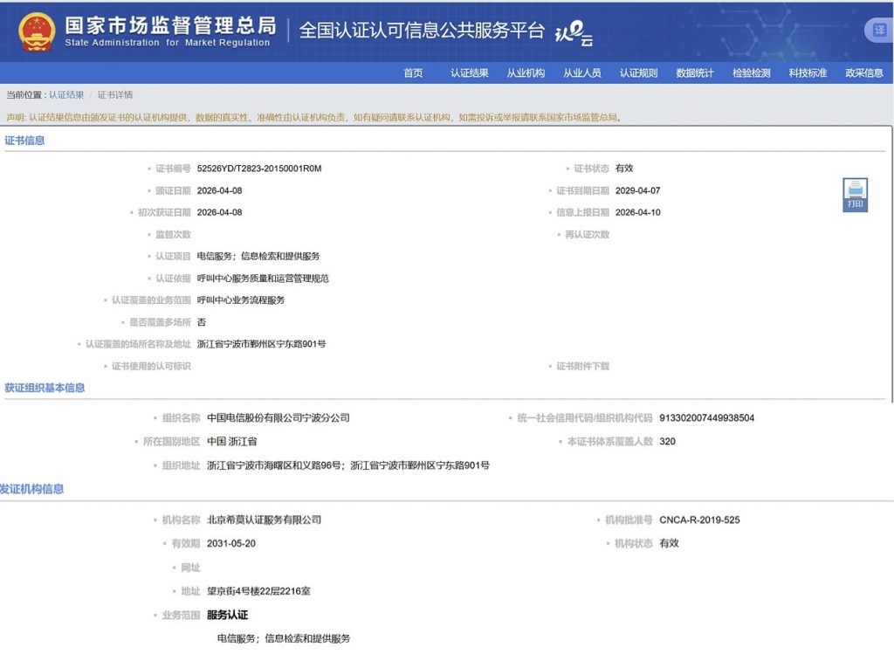Viewport: 894px width, 661px height.
Task: Open the 政采信息 navigation item
Action: 864,73
